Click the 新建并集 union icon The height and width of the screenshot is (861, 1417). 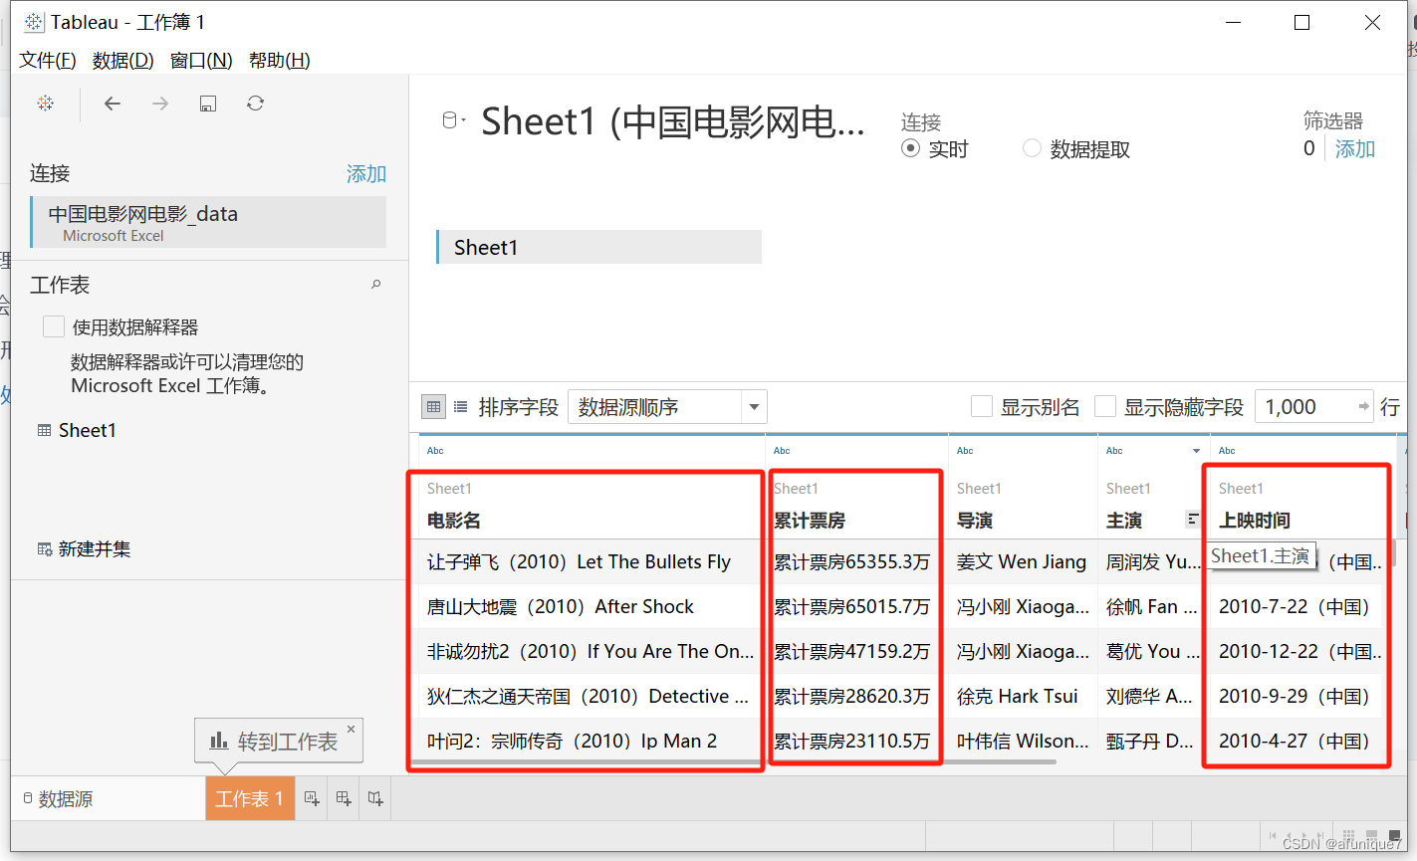click(45, 549)
